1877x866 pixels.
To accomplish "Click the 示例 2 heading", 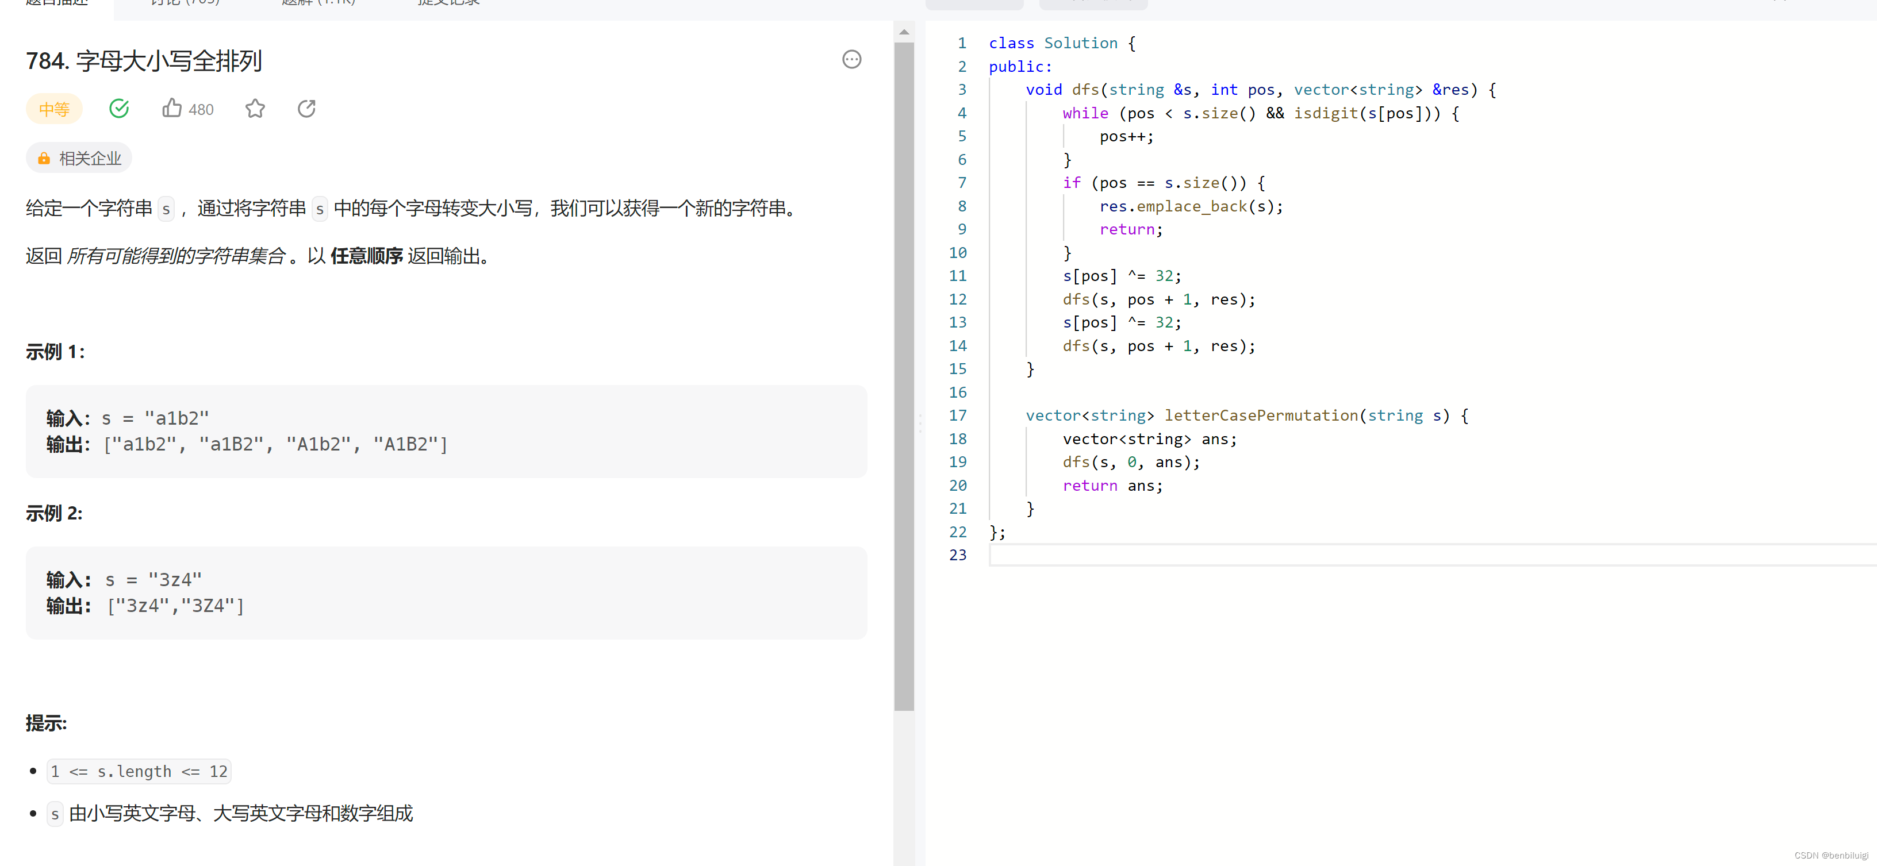I will [55, 514].
